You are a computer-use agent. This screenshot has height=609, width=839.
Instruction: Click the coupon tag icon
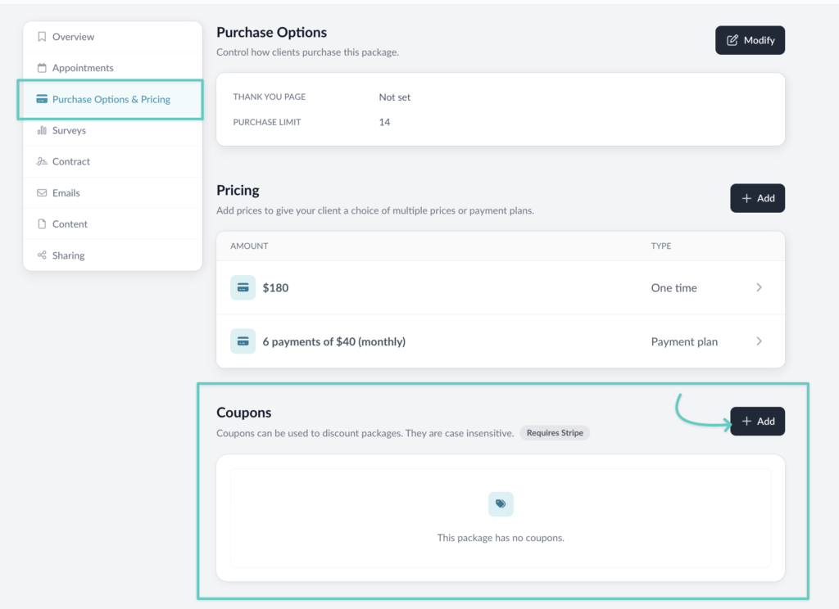[x=501, y=504]
